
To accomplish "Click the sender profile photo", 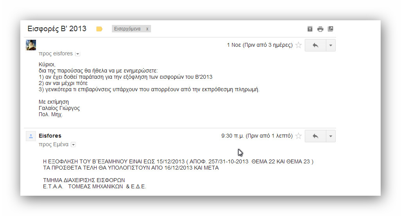I will pyautogui.click(x=31, y=45).
